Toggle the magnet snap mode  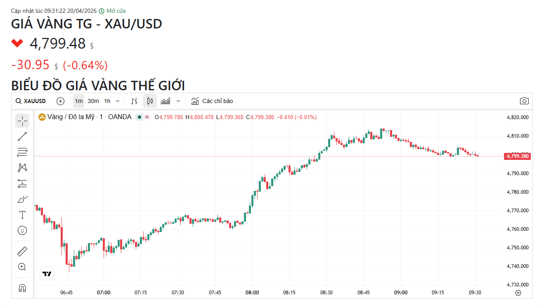tap(22, 288)
